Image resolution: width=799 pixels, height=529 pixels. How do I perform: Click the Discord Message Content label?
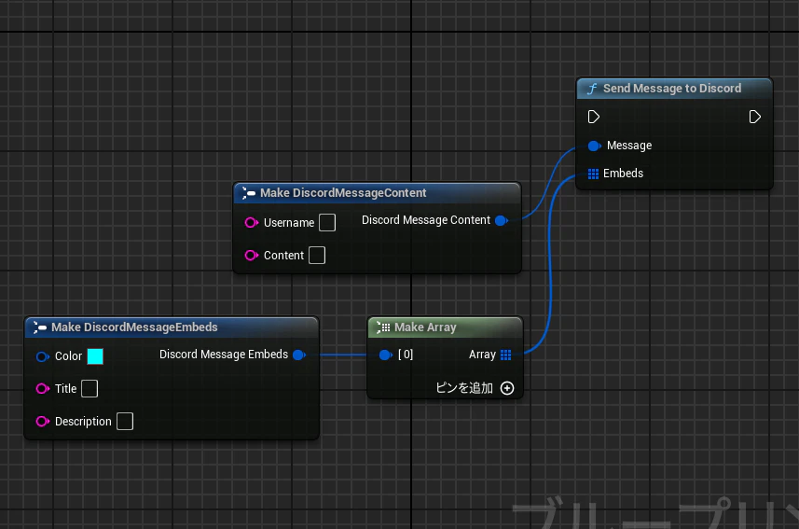426,220
